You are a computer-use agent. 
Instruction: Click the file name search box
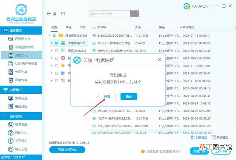tap(110, 14)
